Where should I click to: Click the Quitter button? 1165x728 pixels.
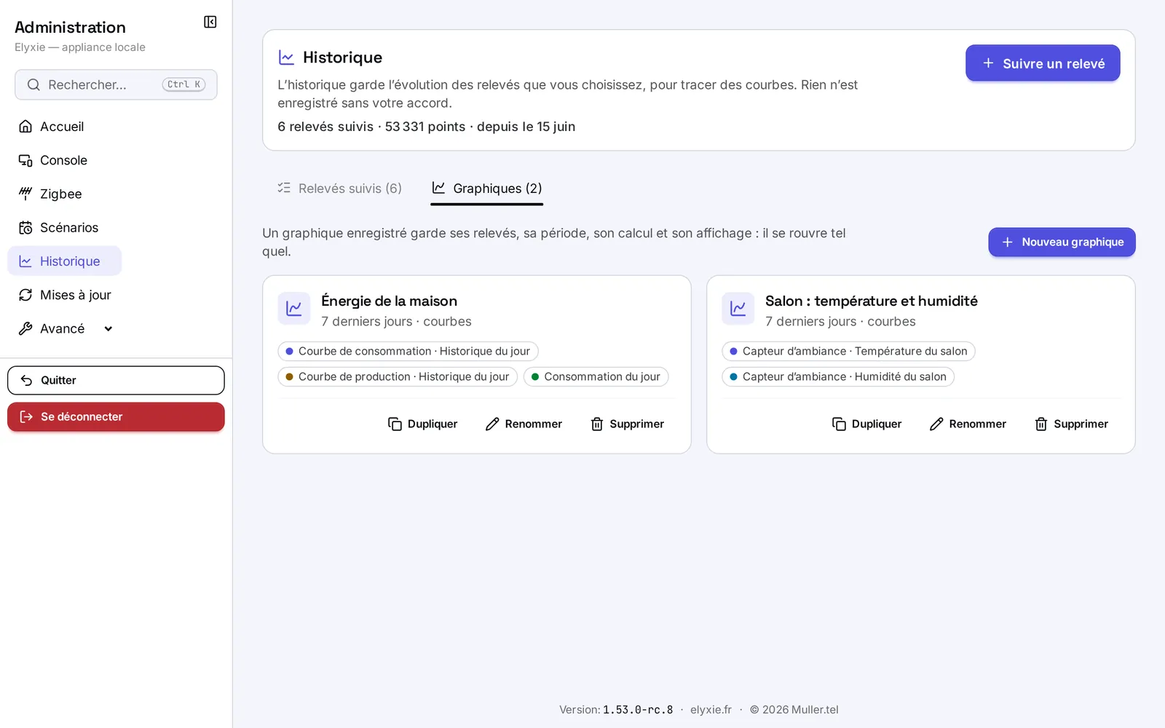[x=116, y=380]
